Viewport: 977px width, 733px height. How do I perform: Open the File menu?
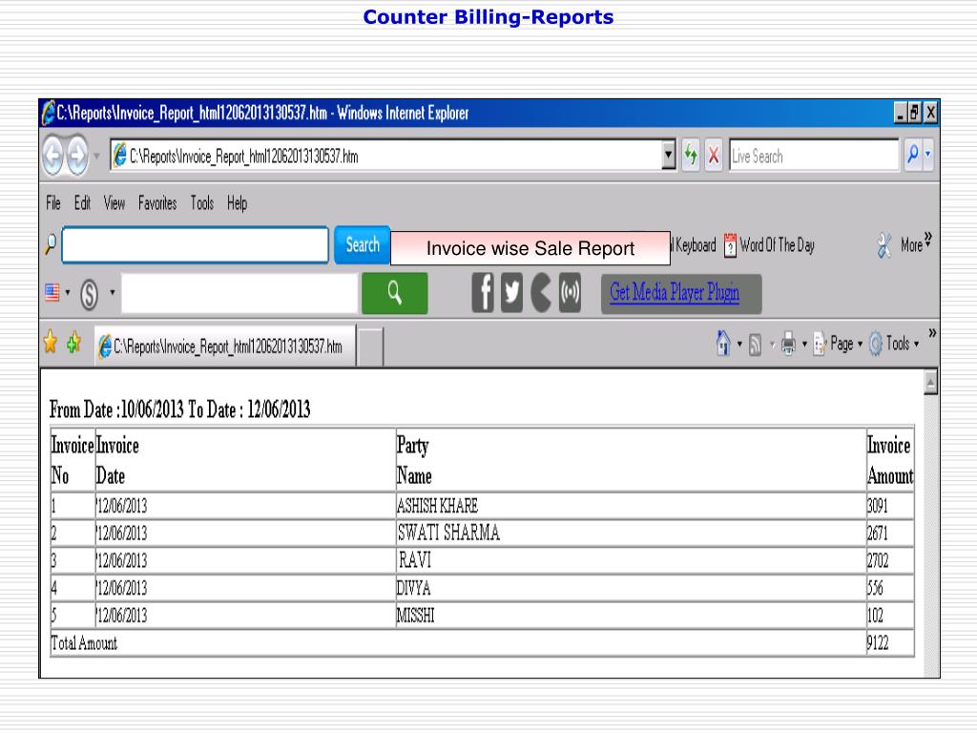click(53, 203)
